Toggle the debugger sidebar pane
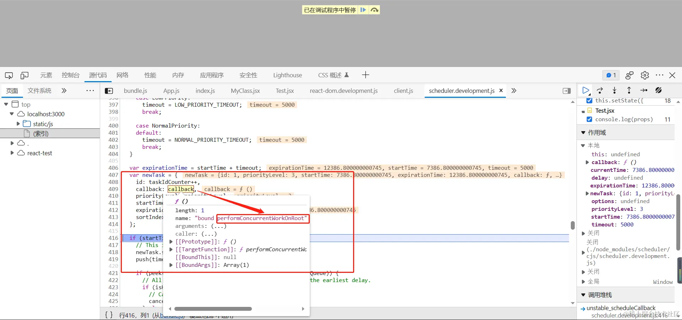This screenshot has height=320, width=682. (567, 91)
